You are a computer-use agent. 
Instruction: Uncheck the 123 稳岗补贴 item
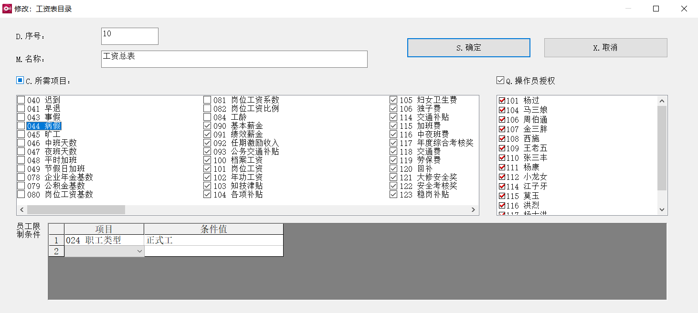coord(393,194)
